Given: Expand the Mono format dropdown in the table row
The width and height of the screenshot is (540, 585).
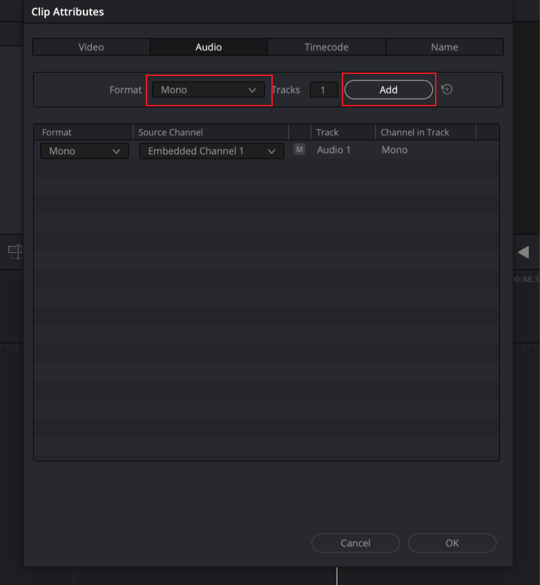Looking at the screenshot, I should click(84, 151).
